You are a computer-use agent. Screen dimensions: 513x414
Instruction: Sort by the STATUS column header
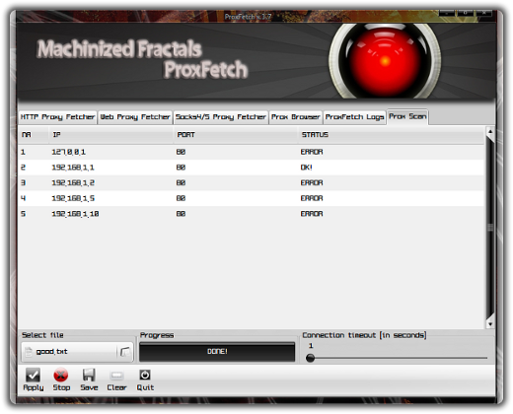coord(391,135)
